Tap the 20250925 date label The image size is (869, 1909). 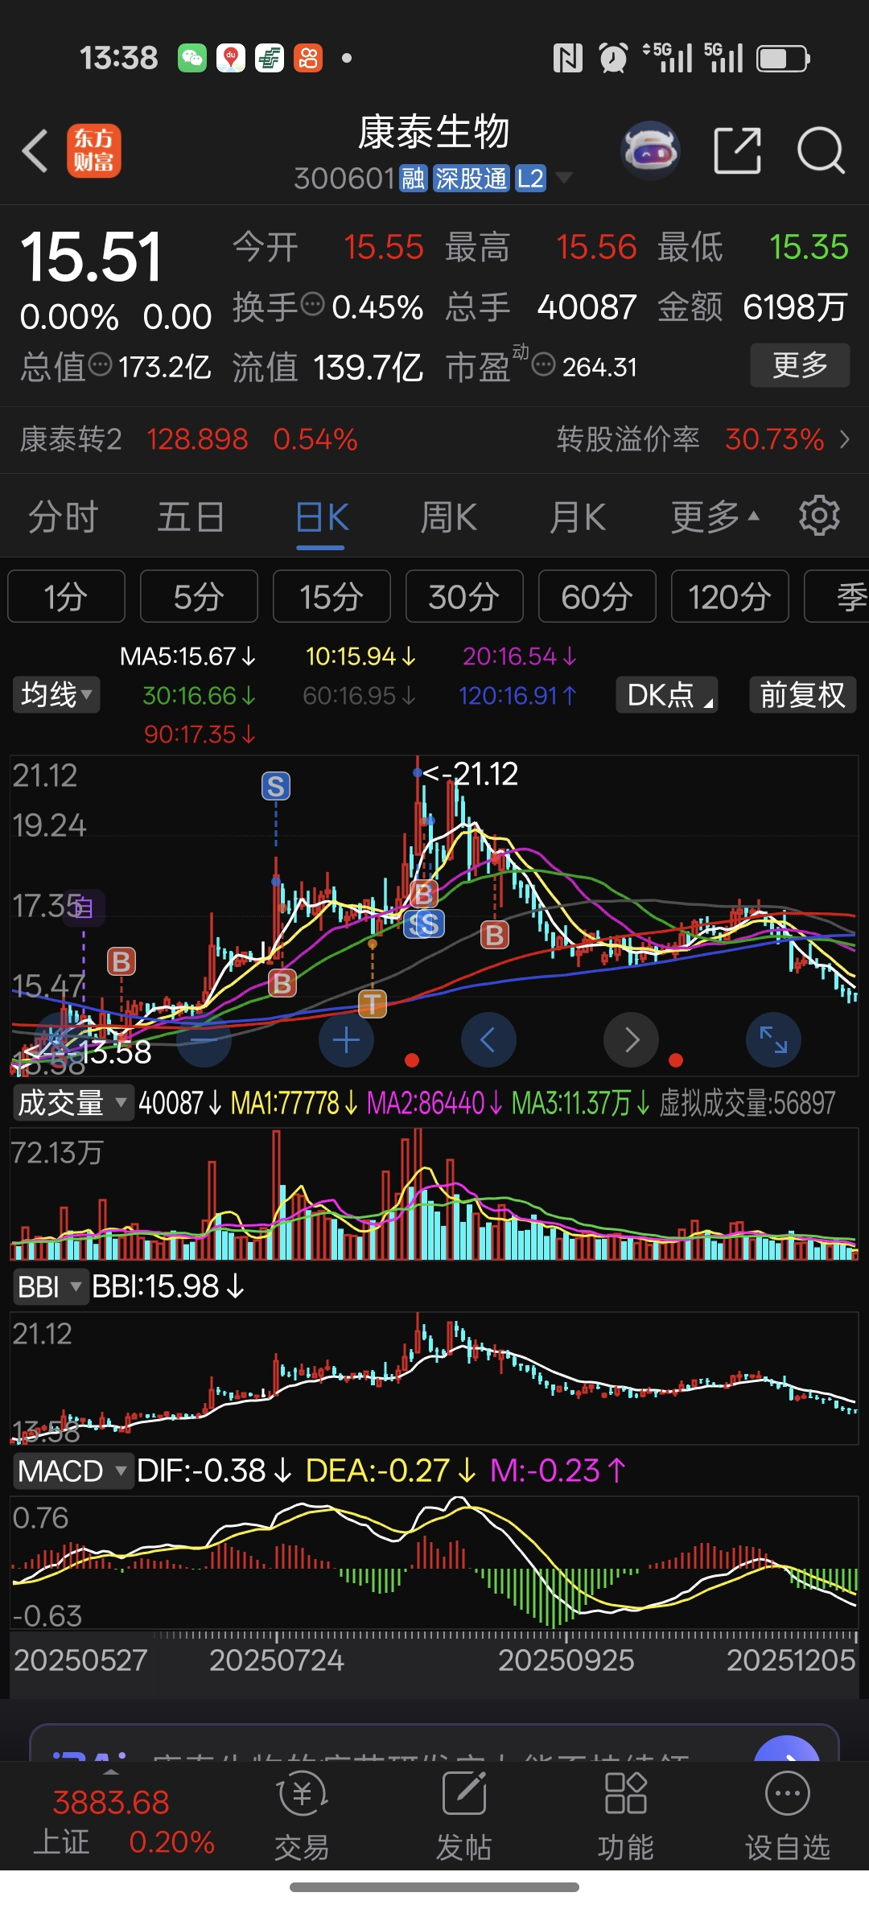coord(566,1660)
